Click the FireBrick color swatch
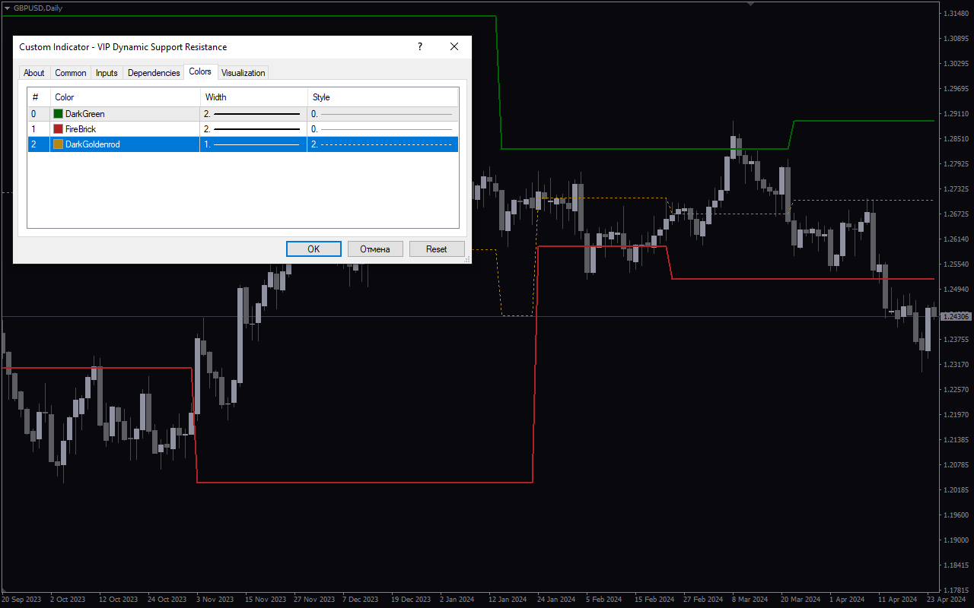This screenshot has height=608, width=974. pos(59,129)
